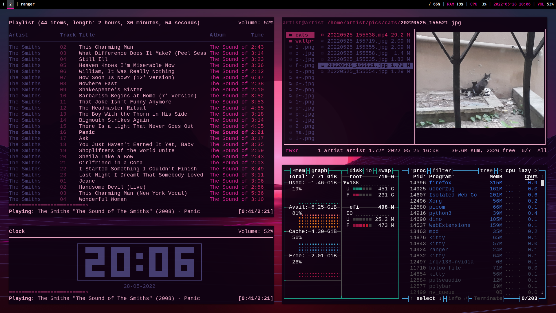Open the cats folder in ranger
The width and height of the screenshot is (556, 313).
point(300,35)
